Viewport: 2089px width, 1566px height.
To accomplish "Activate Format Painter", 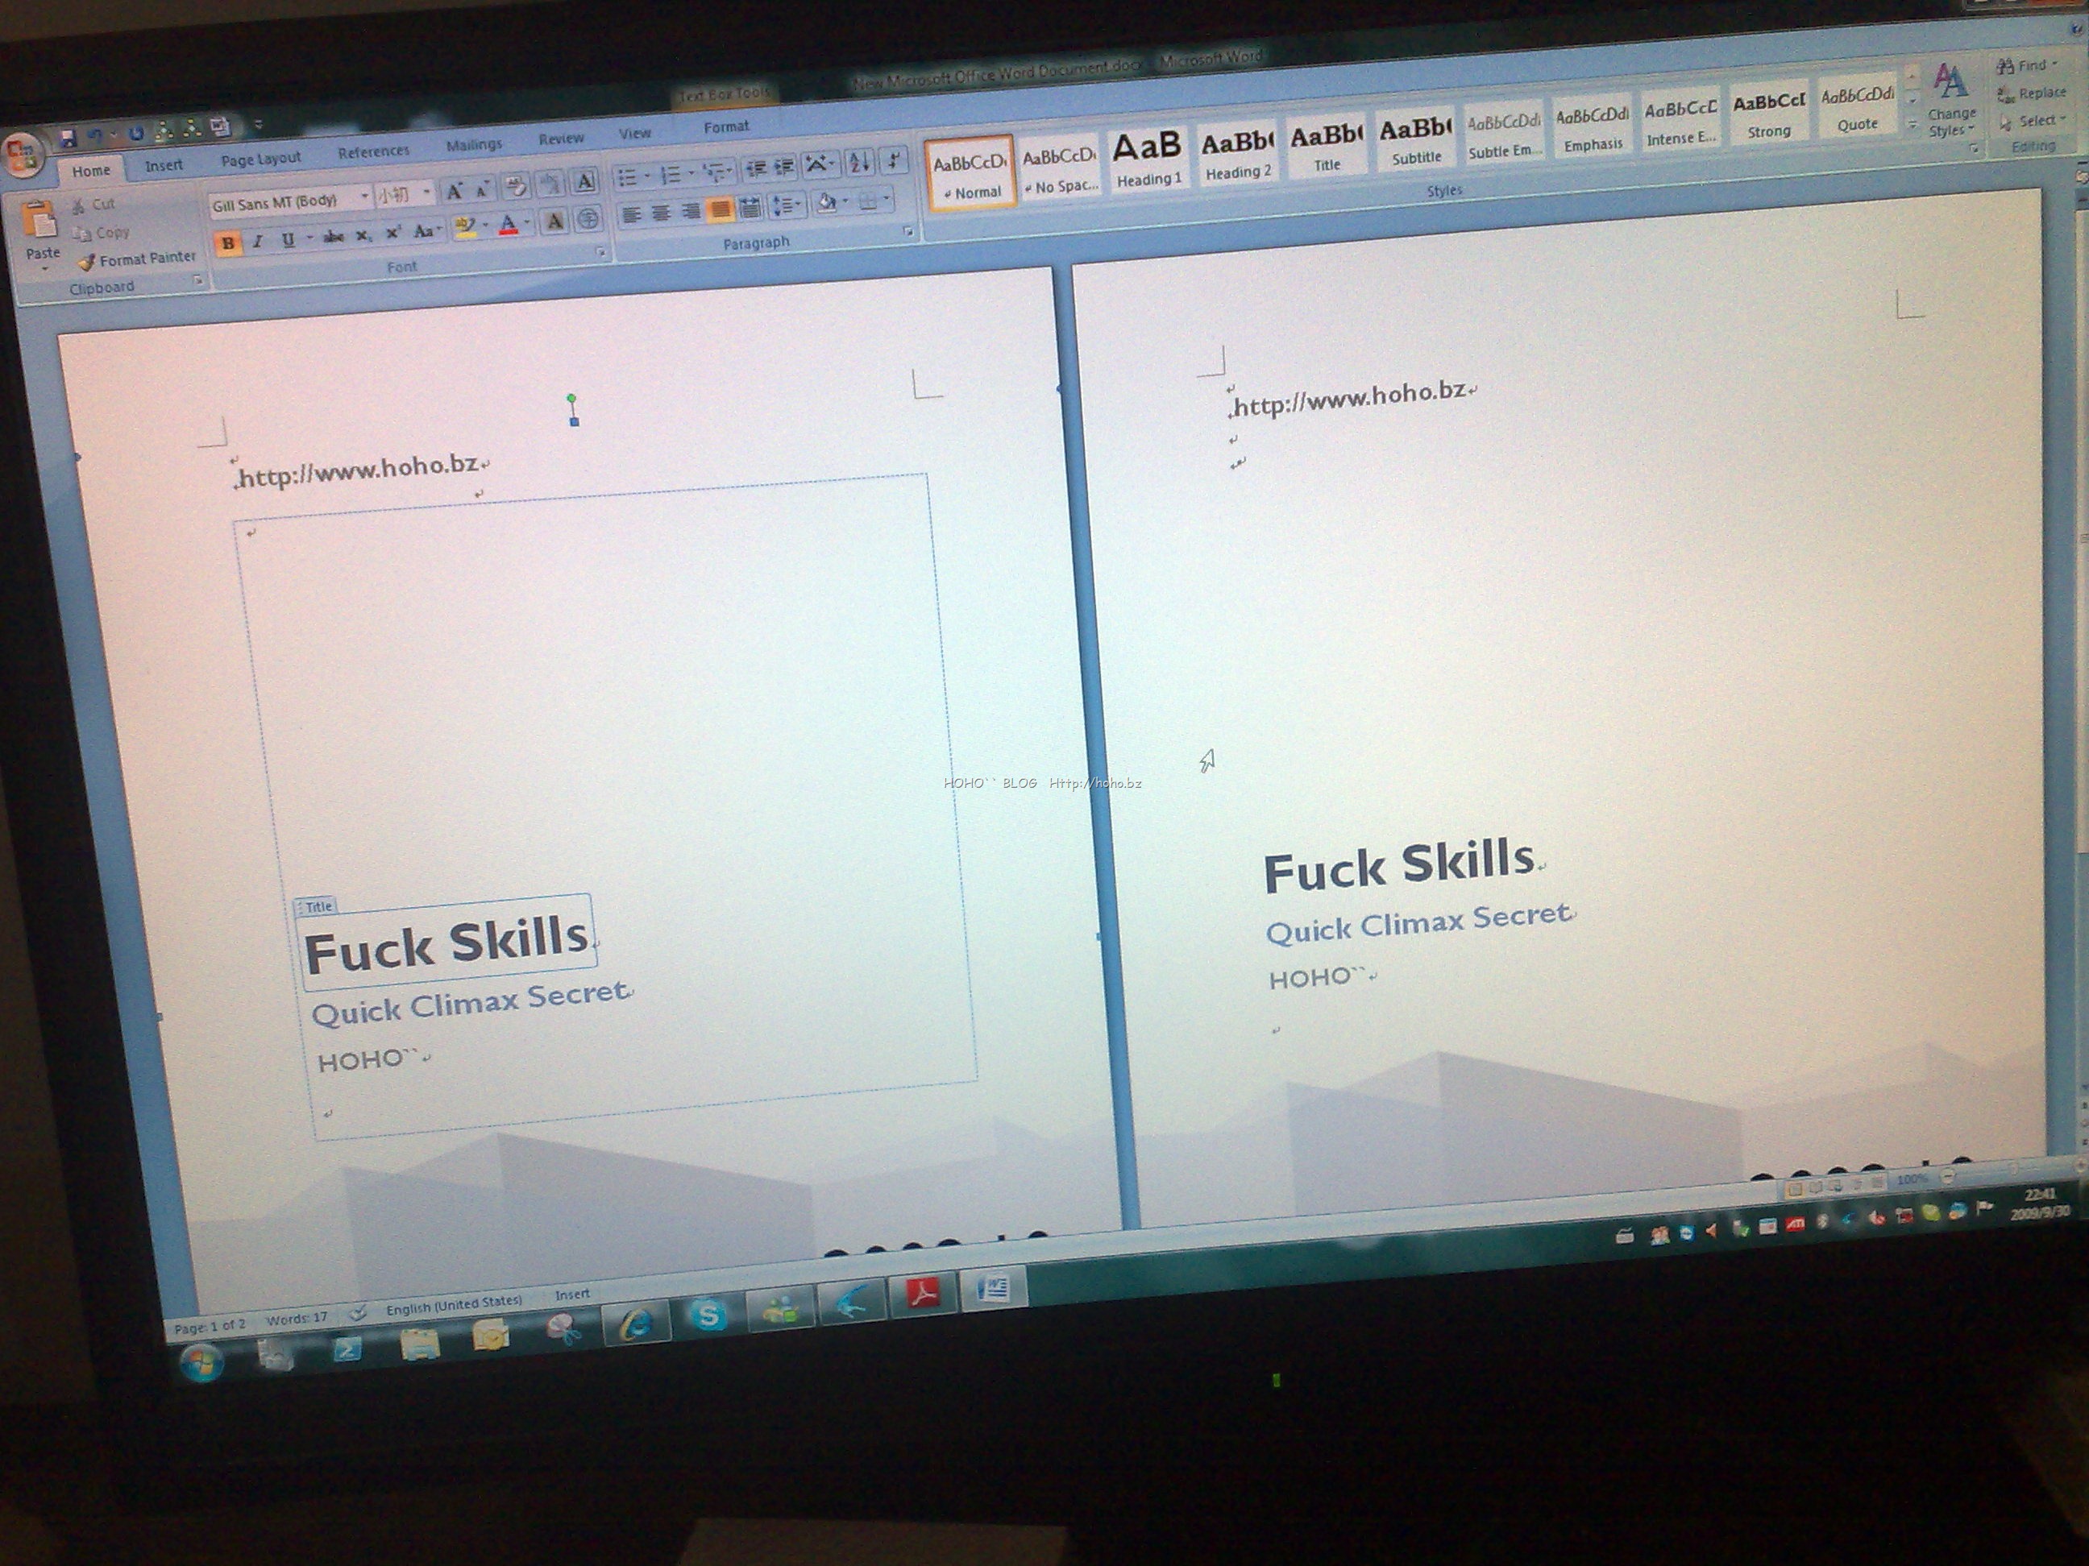I will point(138,259).
